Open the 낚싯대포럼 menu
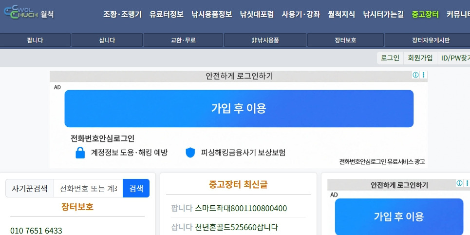This screenshot has width=470, height=235. 257,14
